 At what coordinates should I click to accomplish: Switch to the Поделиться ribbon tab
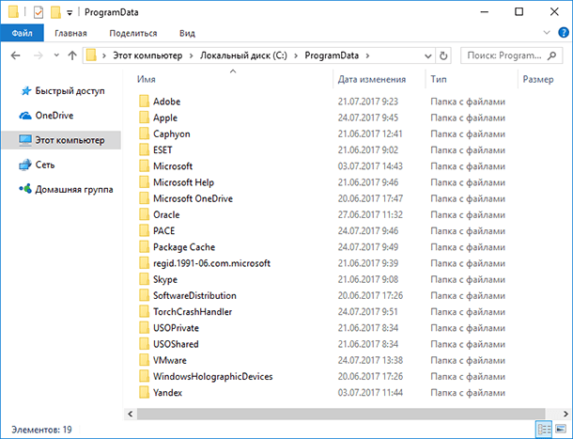133,33
